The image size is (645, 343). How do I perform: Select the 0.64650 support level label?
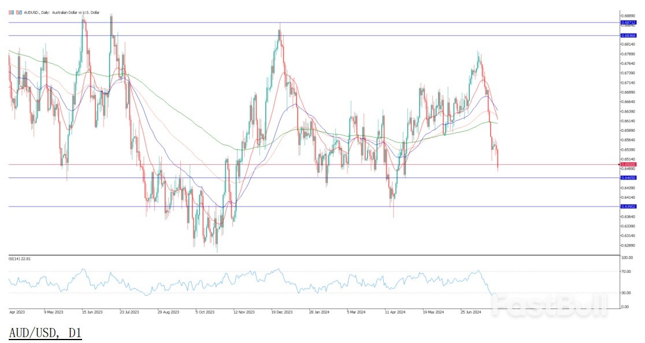point(628,178)
